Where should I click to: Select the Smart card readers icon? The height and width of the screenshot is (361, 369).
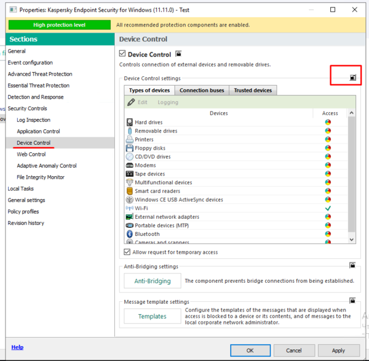pos(130,191)
